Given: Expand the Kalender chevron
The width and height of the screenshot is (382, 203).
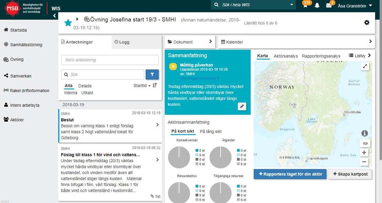Looking at the screenshot, I should coord(370,41).
